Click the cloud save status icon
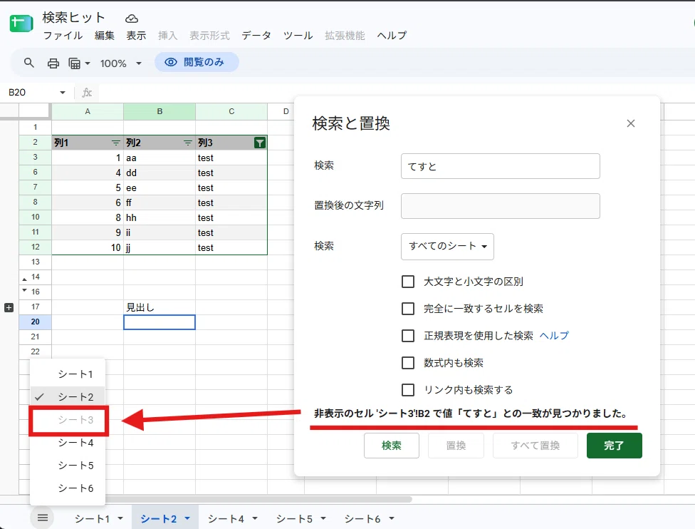 point(132,19)
